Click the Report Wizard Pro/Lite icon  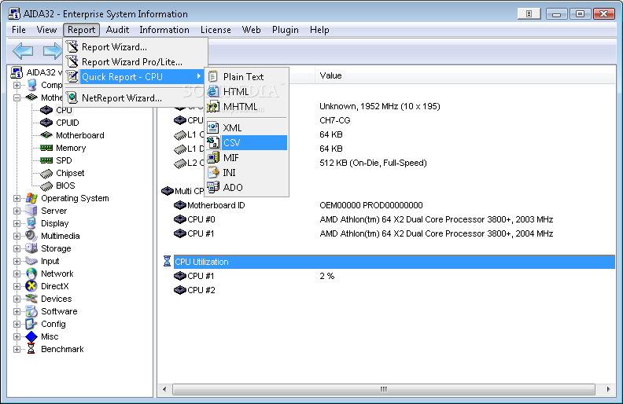click(72, 61)
